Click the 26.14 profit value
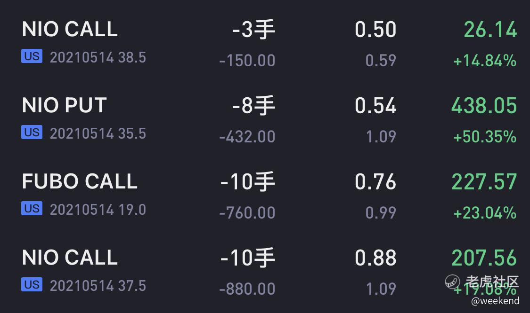The height and width of the screenshot is (313, 530). pos(490,29)
